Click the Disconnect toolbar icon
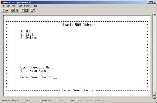This screenshot has height=103, width=157. click(17, 10)
